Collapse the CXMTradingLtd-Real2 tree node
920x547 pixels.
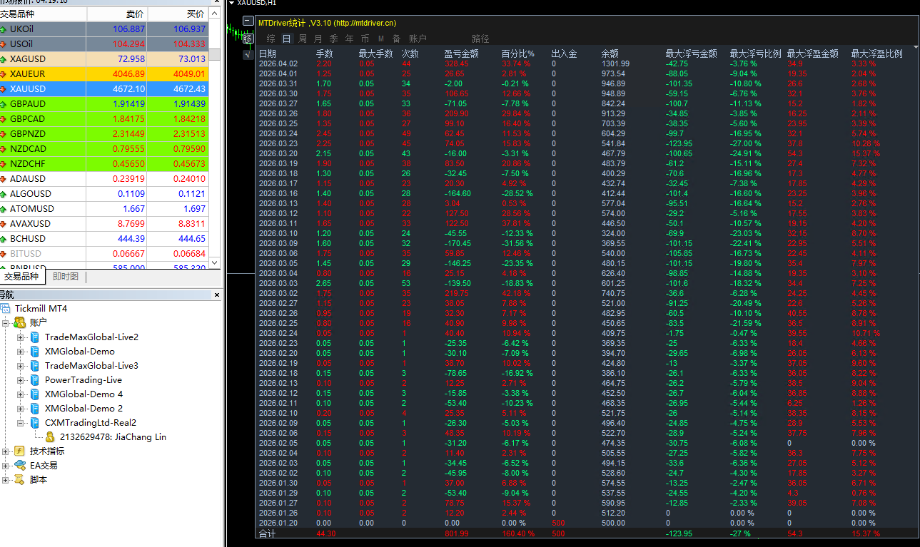[21, 423]
